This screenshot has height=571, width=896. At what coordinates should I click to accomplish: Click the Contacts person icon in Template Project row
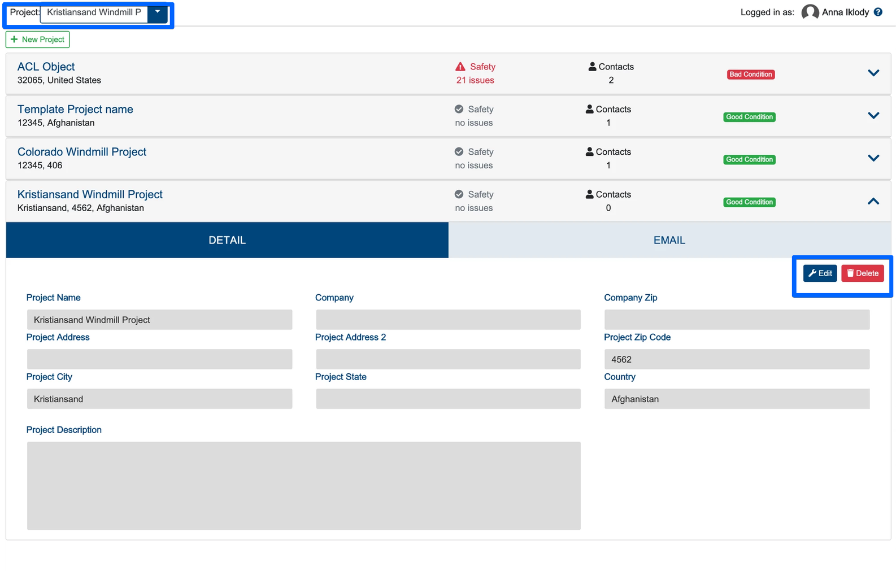pos(590,109)
